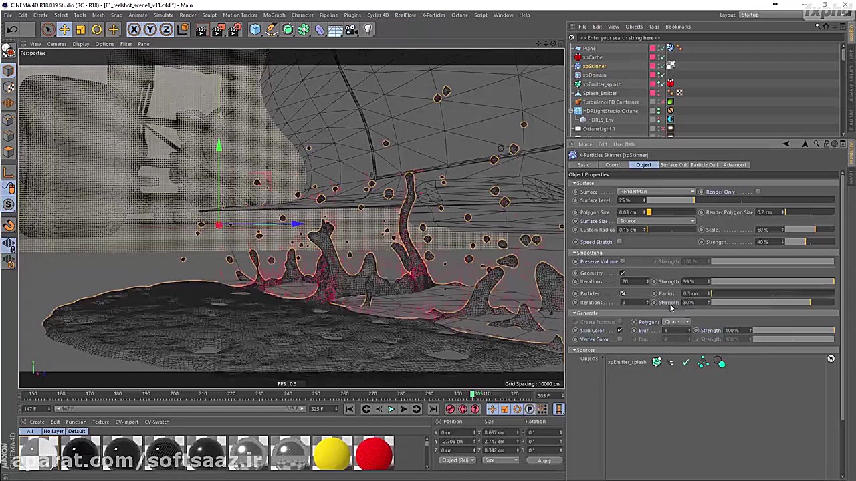The height and width of the screenshot is (481, 856).
Task: Toggle the Skin Color checkbox
Action: click(619, 331)
